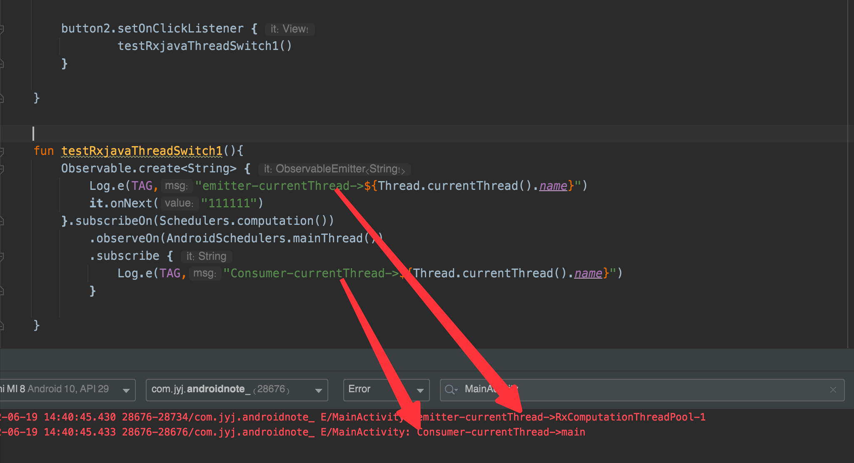Collapse the setOnClickListener block via gutter fold icon

coord(2,28)
